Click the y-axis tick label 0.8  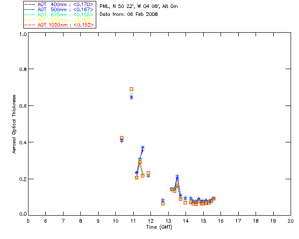(x=23, y=69)
